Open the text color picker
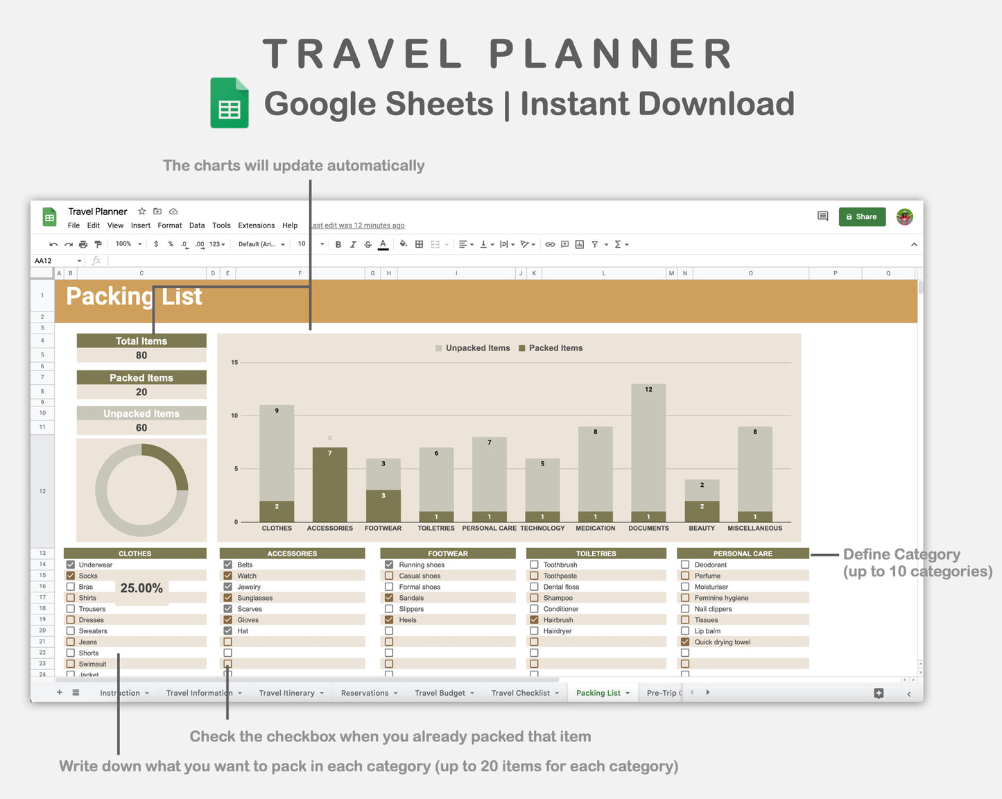This screenshot has width=1002, height=799. click(383, 244)
